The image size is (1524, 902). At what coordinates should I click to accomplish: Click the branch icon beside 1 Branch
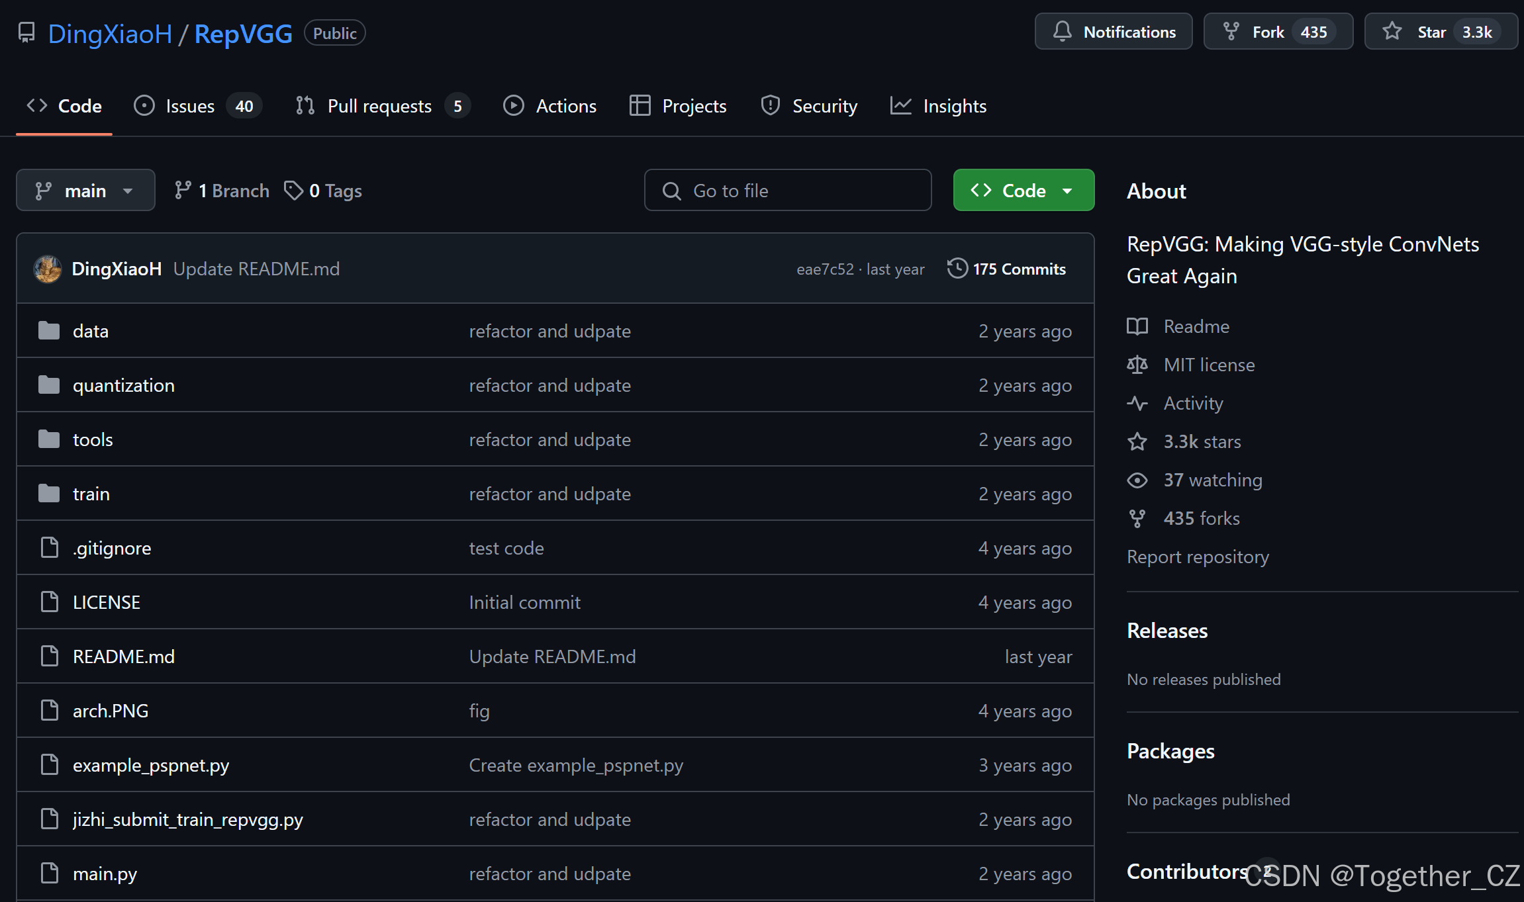coord(183,191)
